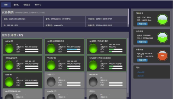Click the gray status orb of win200864-OA-168
This screenshot has width=173, height=99.
tap(9, 97)
